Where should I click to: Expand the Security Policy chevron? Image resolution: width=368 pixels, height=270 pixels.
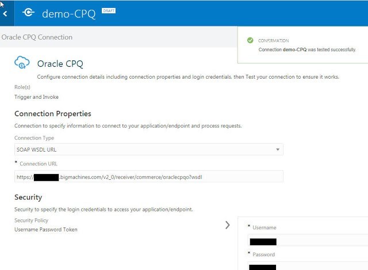tap(227, 225)
